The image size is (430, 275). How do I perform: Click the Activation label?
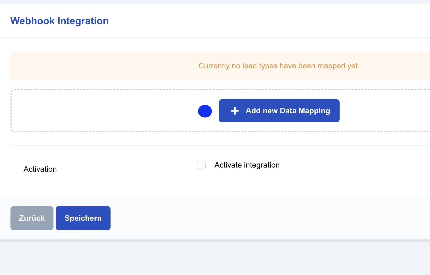[x=40, y=169]
